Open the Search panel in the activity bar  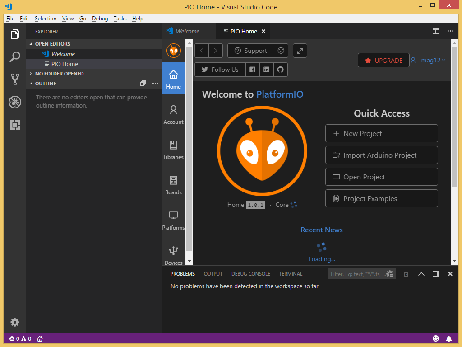click(15, 56)
